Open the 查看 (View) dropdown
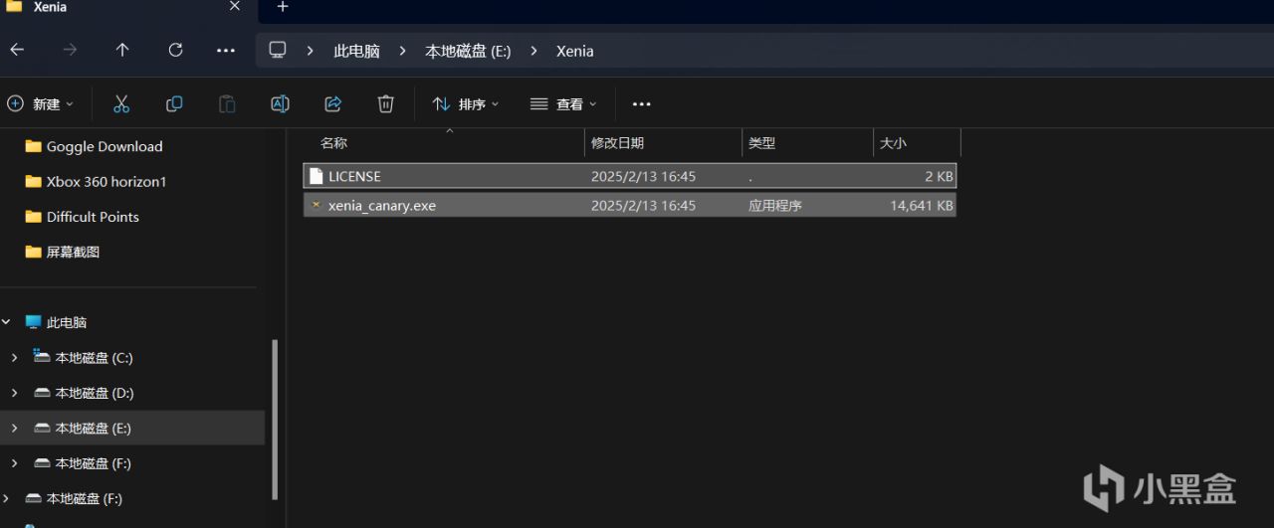Screen dimensions: 1274x528 (x=563, y=103)
